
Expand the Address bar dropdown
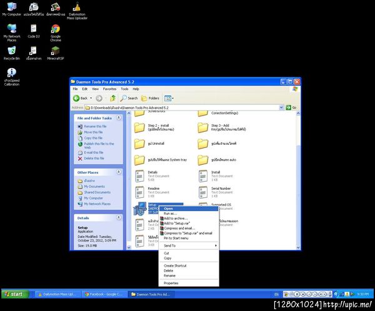pyautogui.click(x=281, y=107)
